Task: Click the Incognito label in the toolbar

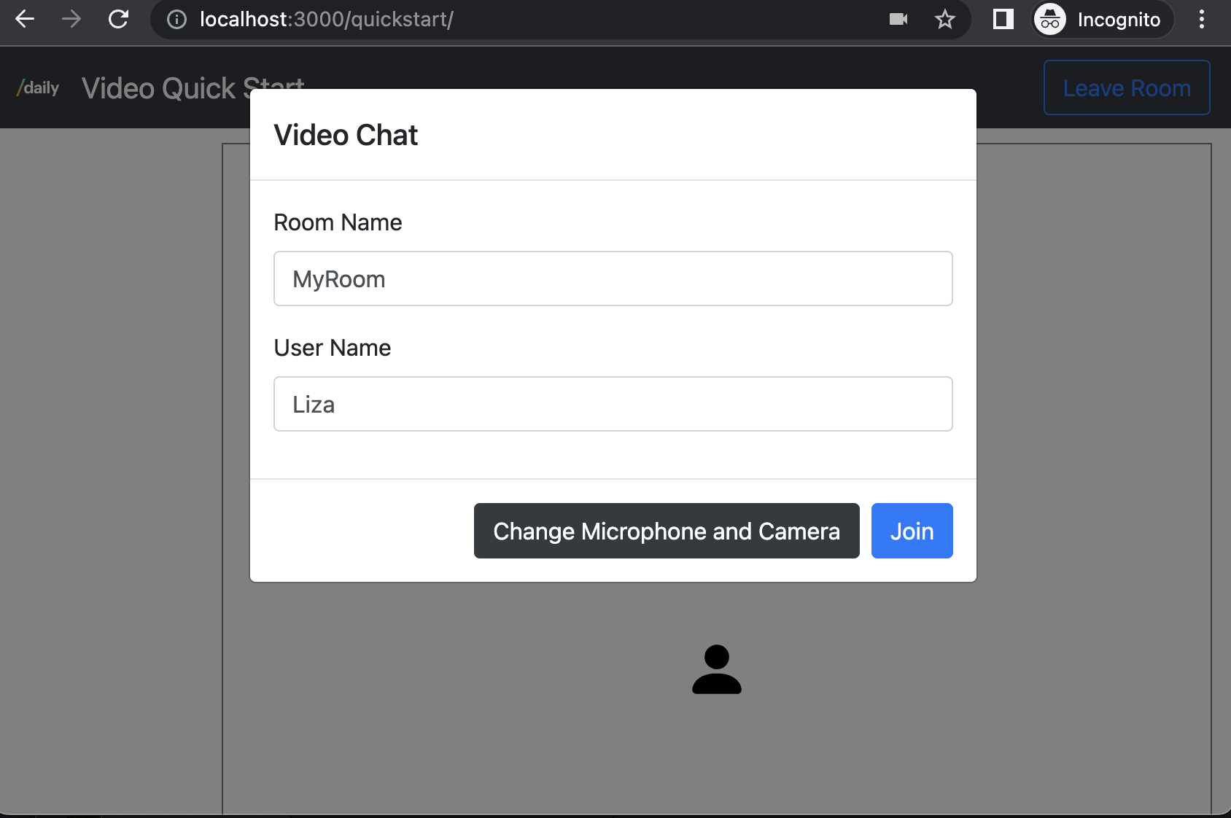Action: pyautogui.click(x=1118, y=20)
